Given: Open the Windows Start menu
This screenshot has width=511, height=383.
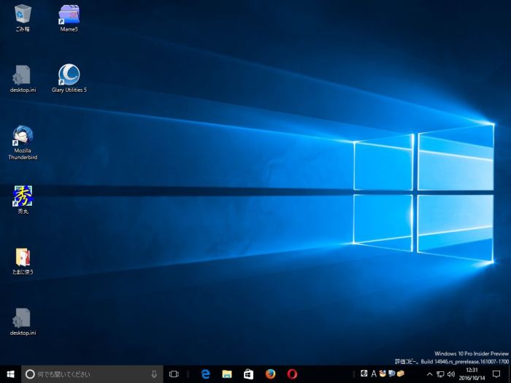Looking at the screenshot, I should pos(10,374).
